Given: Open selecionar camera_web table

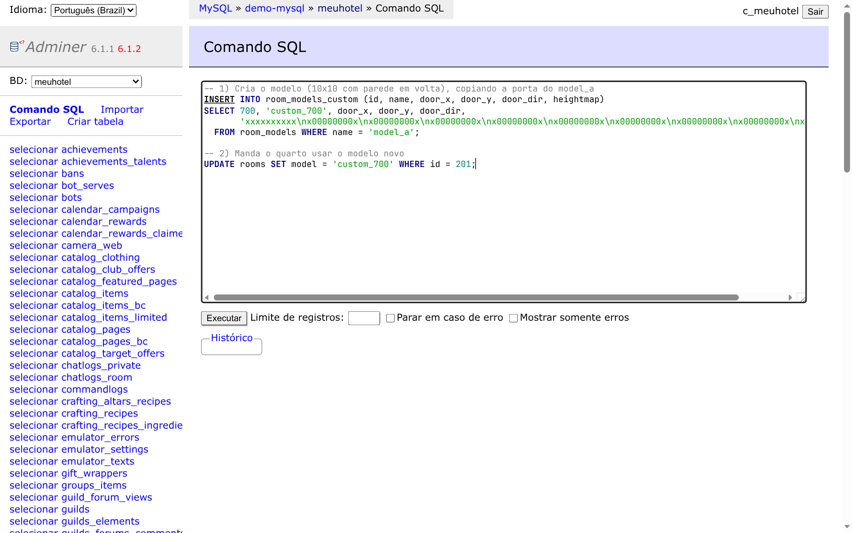Looking at the screenshot, I should point(66,246).
